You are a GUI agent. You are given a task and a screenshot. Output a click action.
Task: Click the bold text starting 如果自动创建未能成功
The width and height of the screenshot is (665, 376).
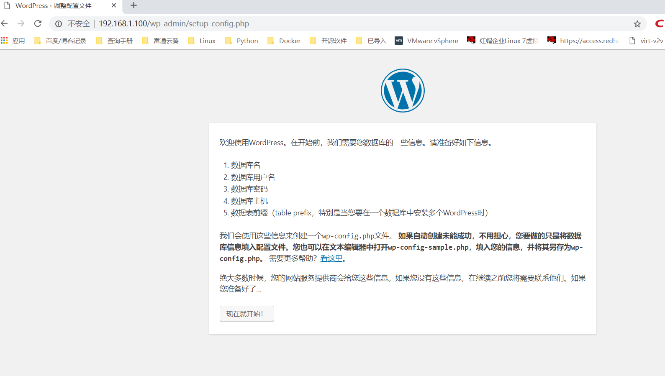pos(401,247)
